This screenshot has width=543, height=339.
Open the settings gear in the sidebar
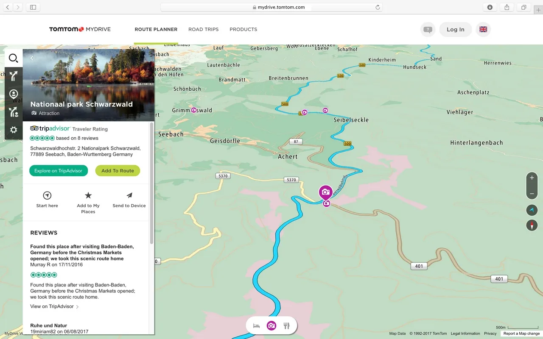[13, 130]
